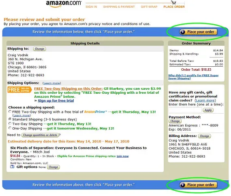This screenshot has height=196, width=231.
Task: Click the join now Prime link
Action: coord(122,156)
